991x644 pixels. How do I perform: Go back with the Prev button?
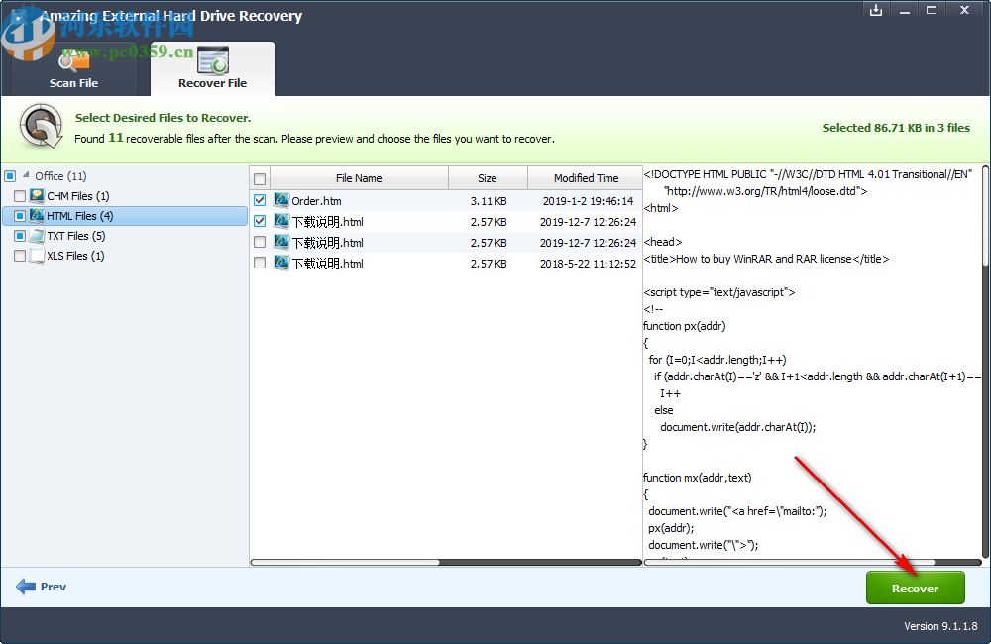[41, 587]
